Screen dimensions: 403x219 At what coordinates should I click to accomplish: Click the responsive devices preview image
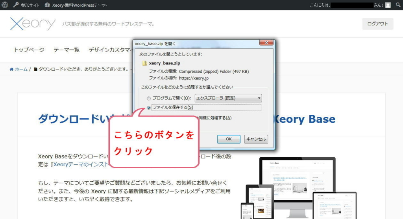(298, 188)
